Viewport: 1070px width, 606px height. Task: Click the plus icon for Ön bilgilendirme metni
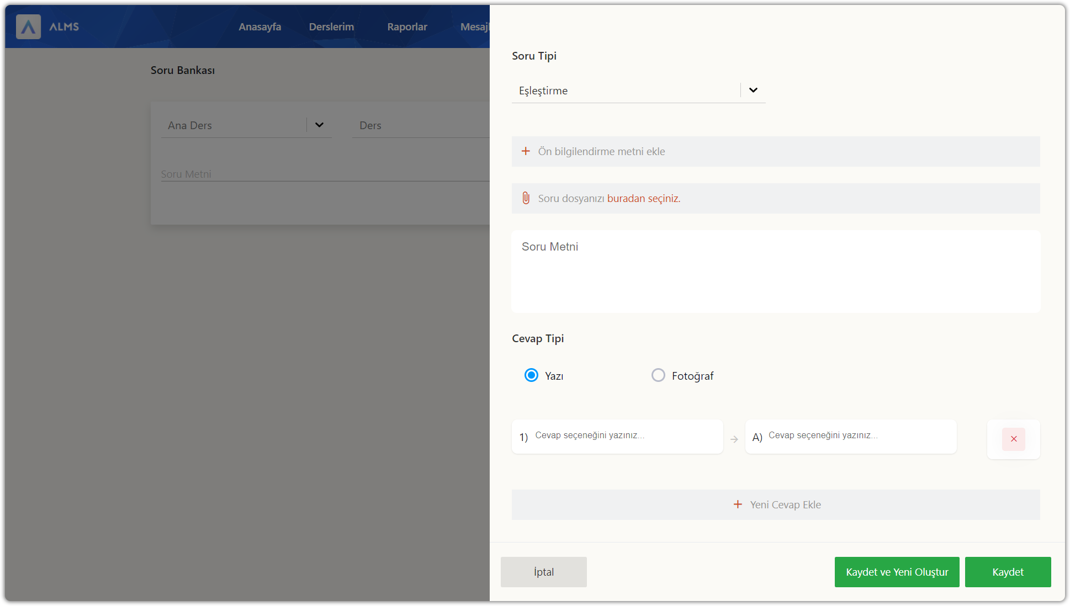[526, 151]
